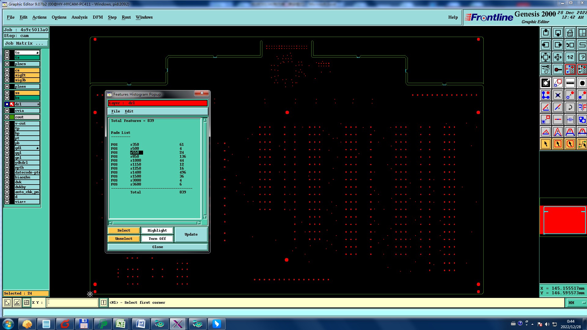Click the 1:2 zoom ratio icon
Viewport: 587px width, 330px height.
click(570, 57)
